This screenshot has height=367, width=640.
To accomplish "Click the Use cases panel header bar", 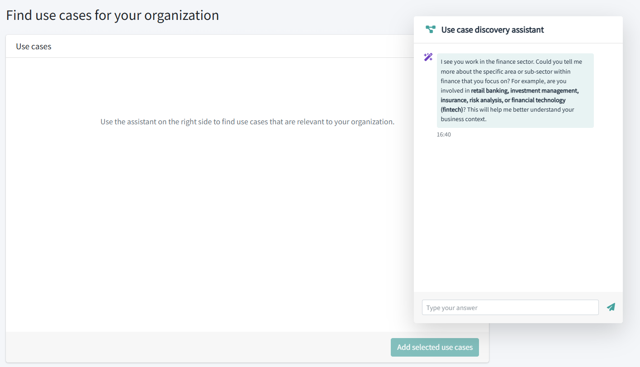I will coord(204,46).
